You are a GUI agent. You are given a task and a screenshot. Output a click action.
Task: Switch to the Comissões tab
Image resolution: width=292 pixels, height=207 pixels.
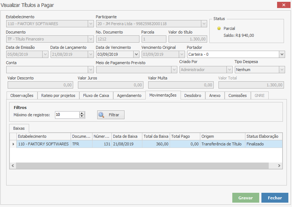click(237, 95)
